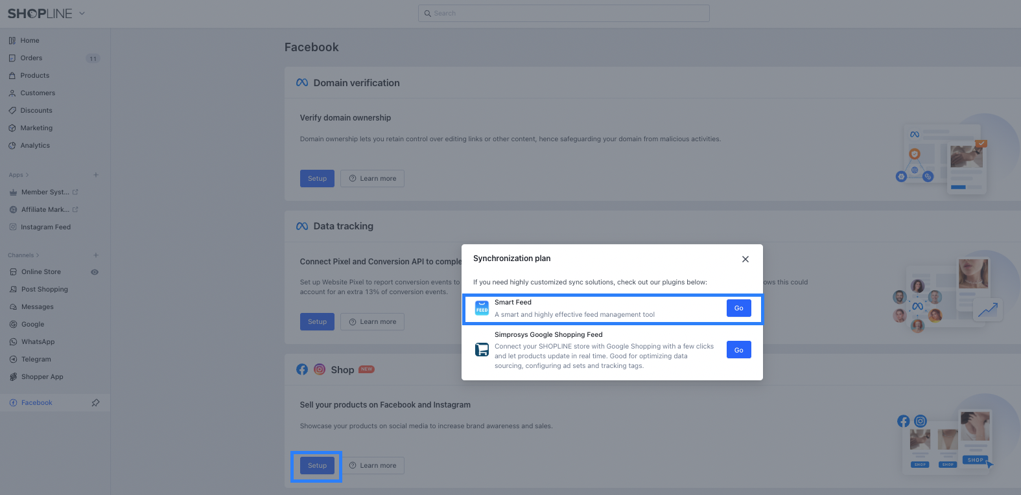The width and height of the screenshot is (1021, 495).
Task: Open WhatsApp channel in sidebar
Action: click(x=38, y=342)
